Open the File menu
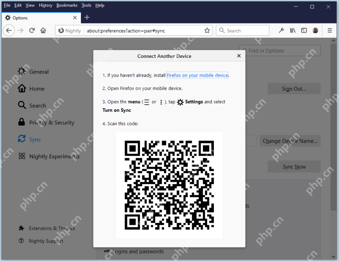The width and height of the screenshot is (339, 261). [x=7, y=5]
